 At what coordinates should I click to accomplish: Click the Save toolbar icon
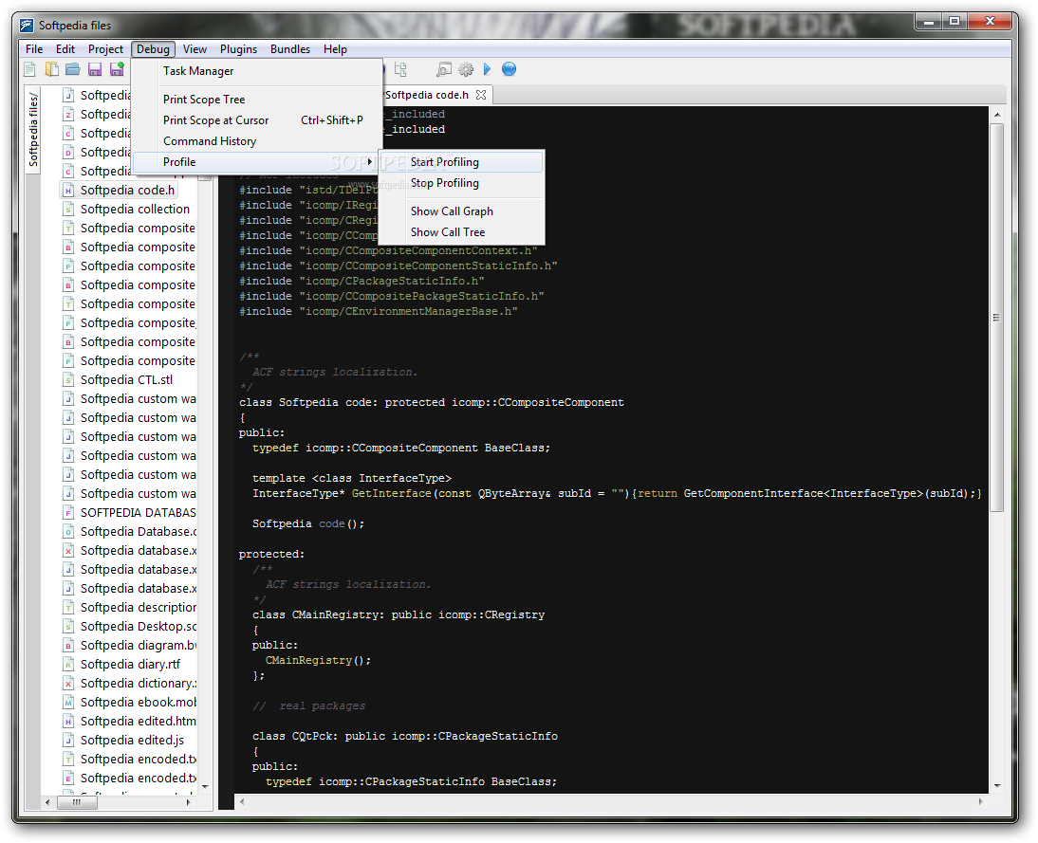[95, 69]
